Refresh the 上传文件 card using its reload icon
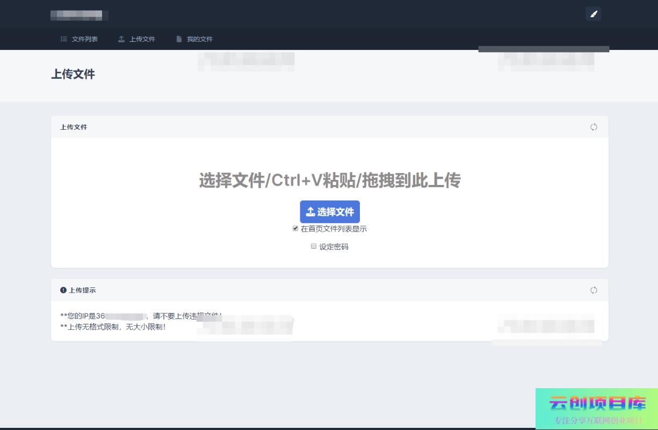The width and height of the screenshot is (658, 430). pos(594,127)
